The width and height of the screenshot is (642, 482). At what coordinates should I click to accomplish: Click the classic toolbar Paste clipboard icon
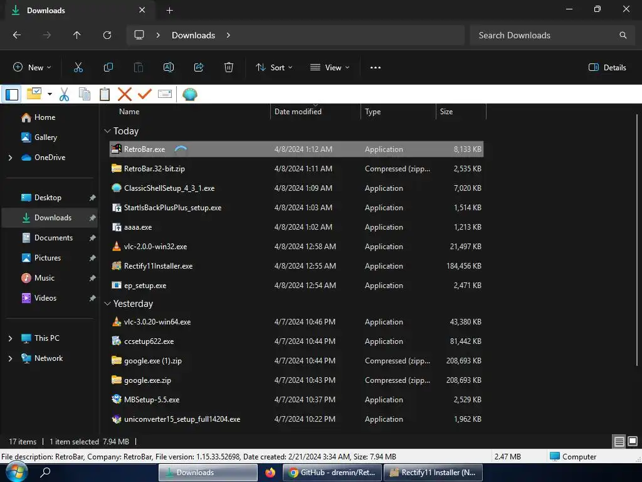[105, 94]
